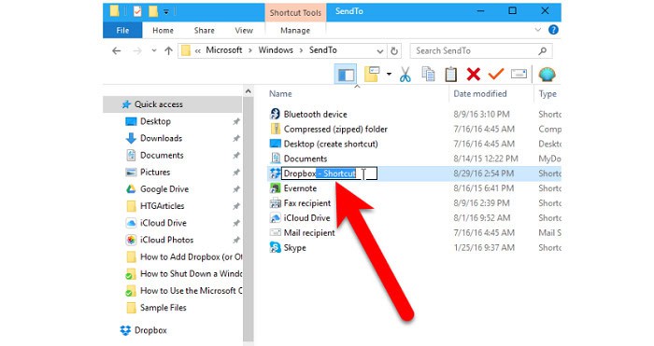This screenshot has width=654, height=346.
Task: Select the Evernote shortcut
Action: click(x=300, y=188)
